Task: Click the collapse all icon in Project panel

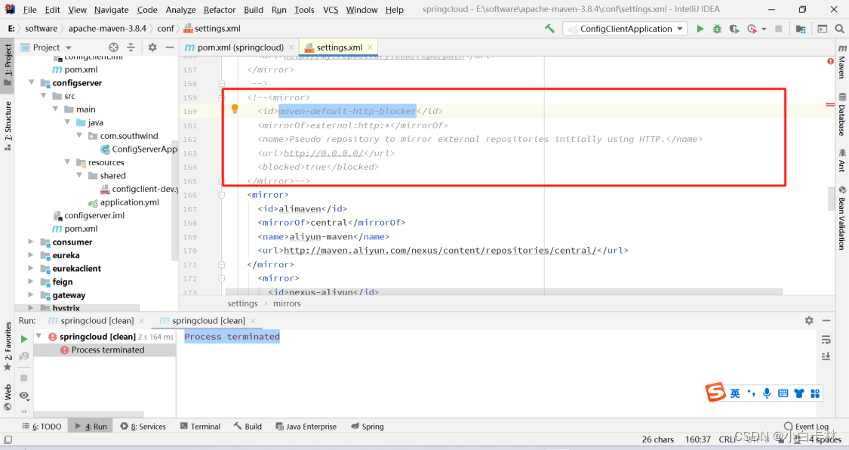Action: coord(131,47)
